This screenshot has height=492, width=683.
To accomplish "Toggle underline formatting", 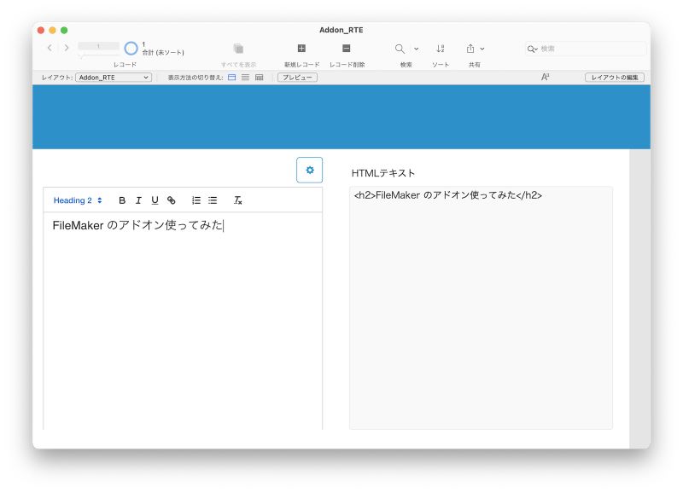I will coord(155,200).
